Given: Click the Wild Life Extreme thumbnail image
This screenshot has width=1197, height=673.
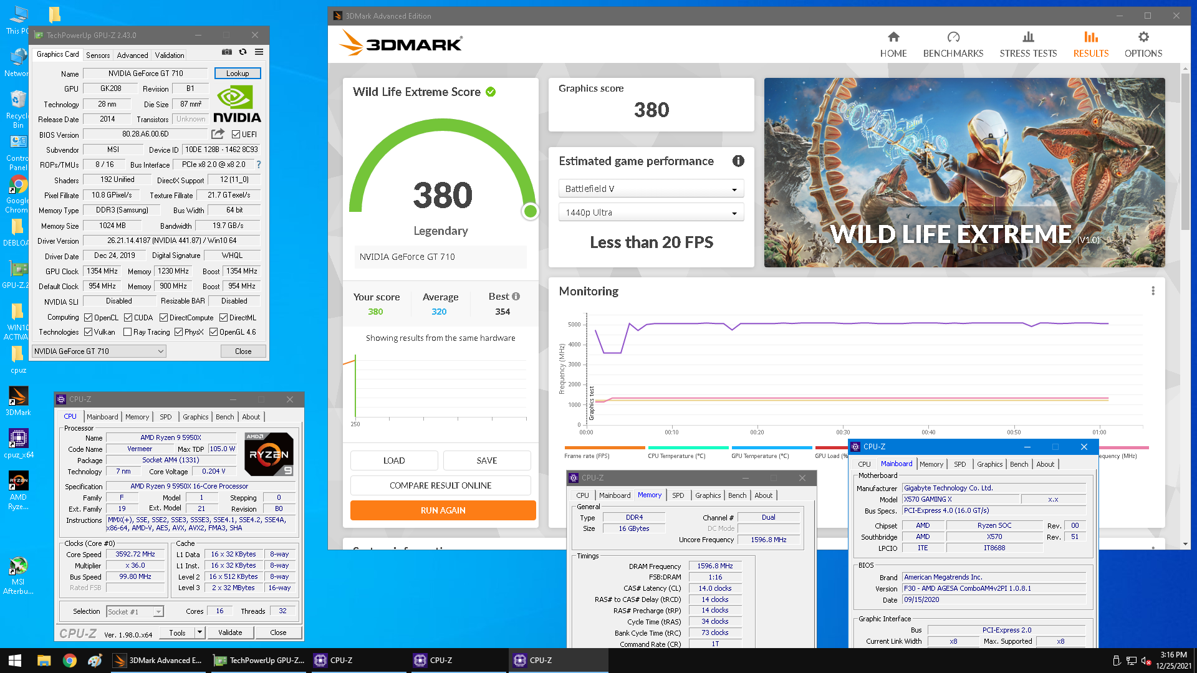Looking at the screenshot, I should coord(964,173).
